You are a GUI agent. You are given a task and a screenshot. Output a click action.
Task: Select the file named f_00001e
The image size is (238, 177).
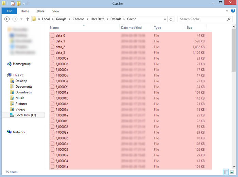62,115
